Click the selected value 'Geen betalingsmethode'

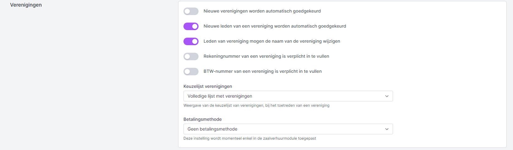click(x=212, y=129)
